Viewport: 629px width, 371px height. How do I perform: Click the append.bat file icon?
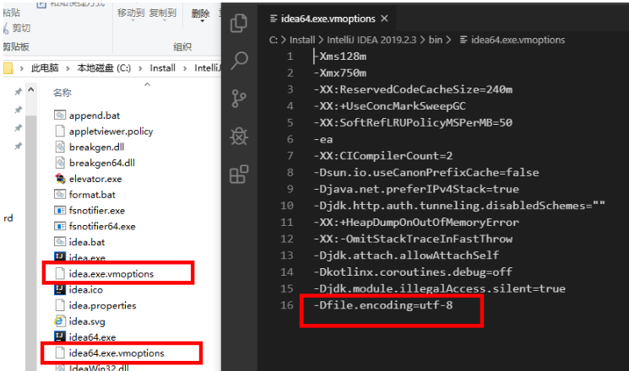[60, 116]
